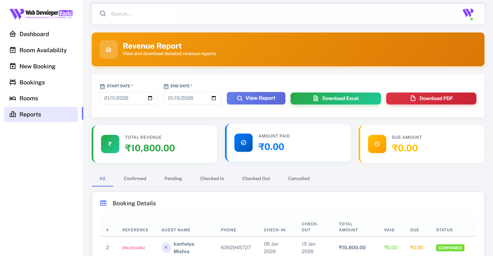Click the Download PDF button
Image resolution: width=493 pixels, height=256 pixels.
[431, 99]
